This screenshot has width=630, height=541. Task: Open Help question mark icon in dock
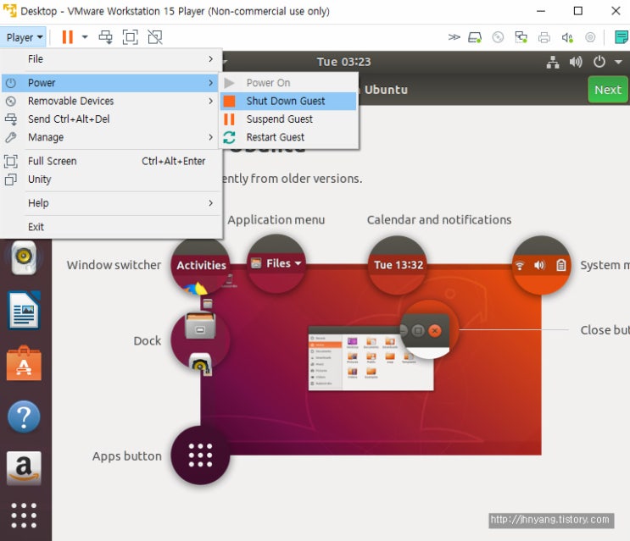point(24,417)
